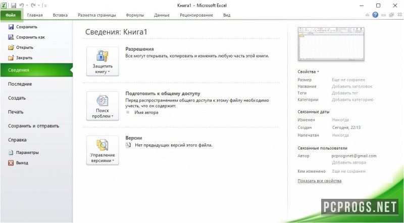
Task: Click the Версии heading
Action: point(134,138)
